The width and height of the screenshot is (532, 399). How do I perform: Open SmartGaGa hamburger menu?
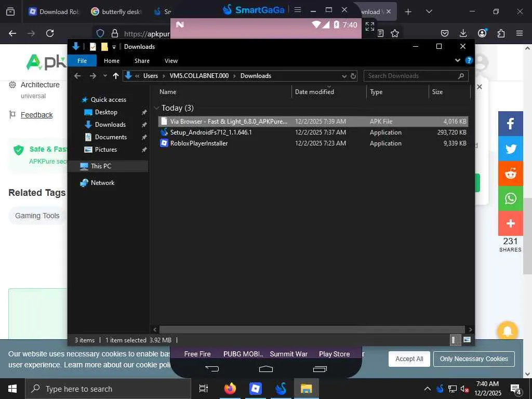click(298, 10)
